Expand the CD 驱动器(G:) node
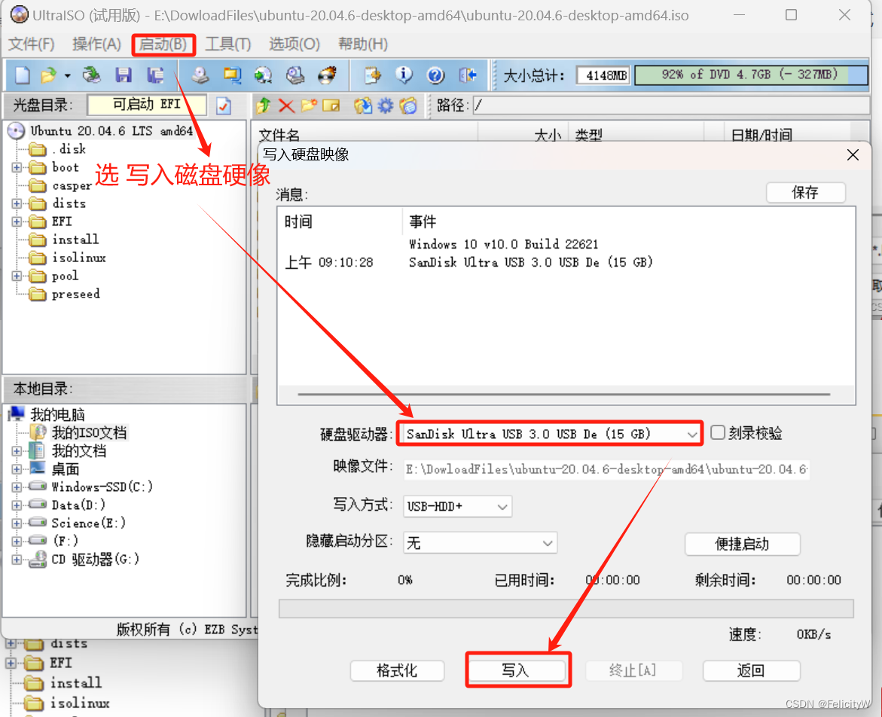 pos(17,560)
